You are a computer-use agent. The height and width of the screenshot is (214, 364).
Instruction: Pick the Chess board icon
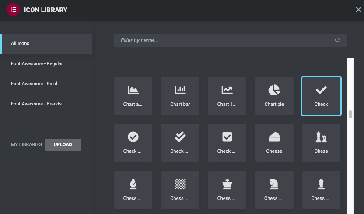(x=180, y=190)
